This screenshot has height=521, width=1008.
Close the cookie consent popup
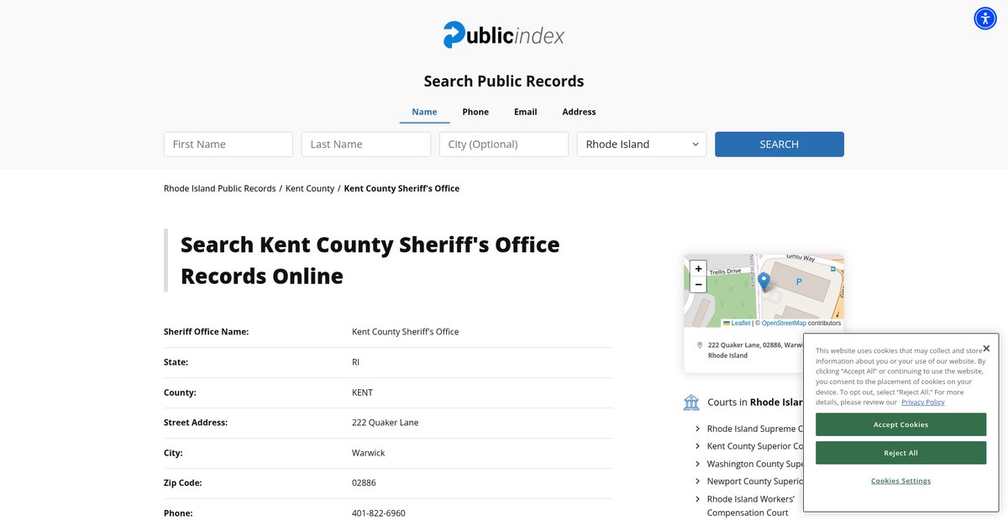[x=986, y=348]
